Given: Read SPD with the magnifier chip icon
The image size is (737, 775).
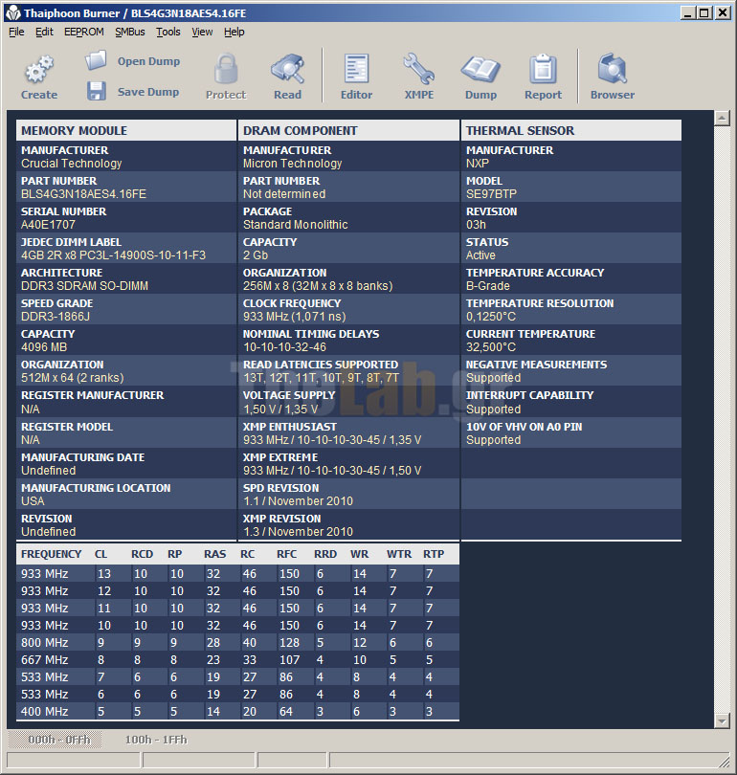Looking at the screenshot, I should coord(288,69).
